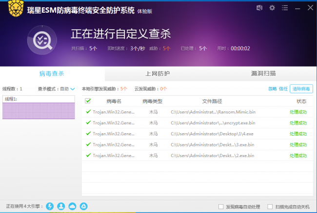Screen dimensions: 317x213
Task: Click Trojan name in Ransom.Mimic.bin row
Action: pos(114,112)
